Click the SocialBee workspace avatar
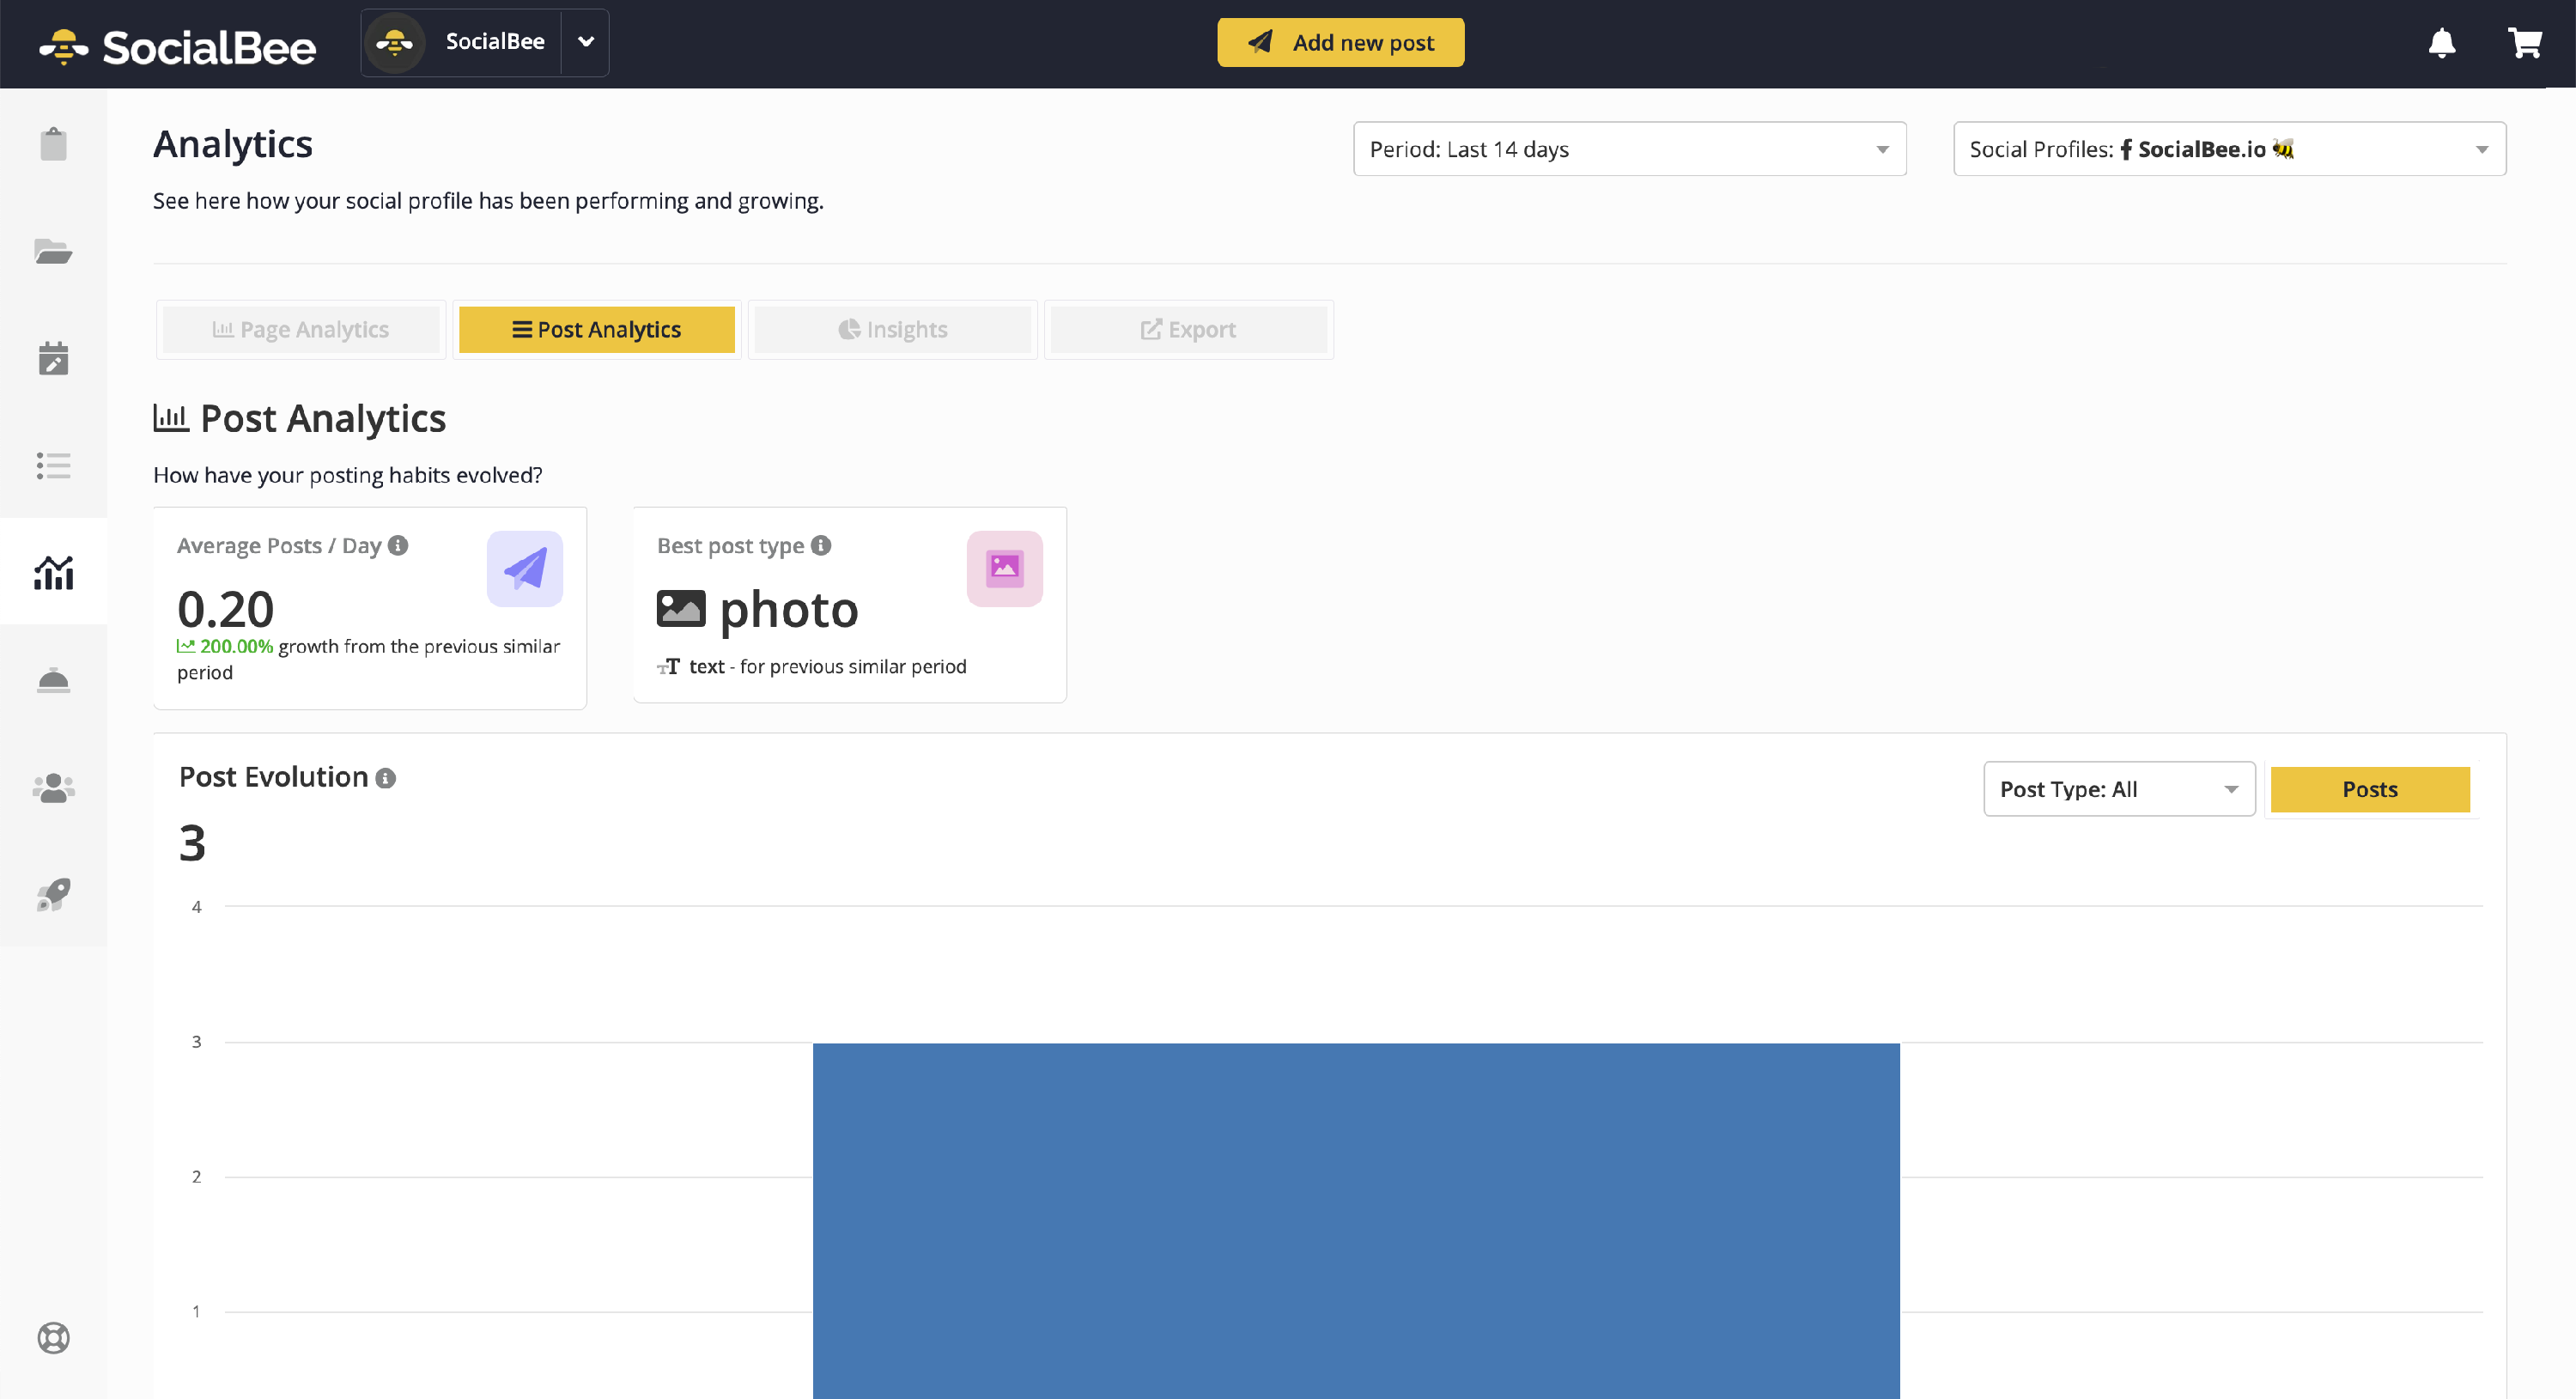This screenshot has width=2576, height=1399. [395, 43]
